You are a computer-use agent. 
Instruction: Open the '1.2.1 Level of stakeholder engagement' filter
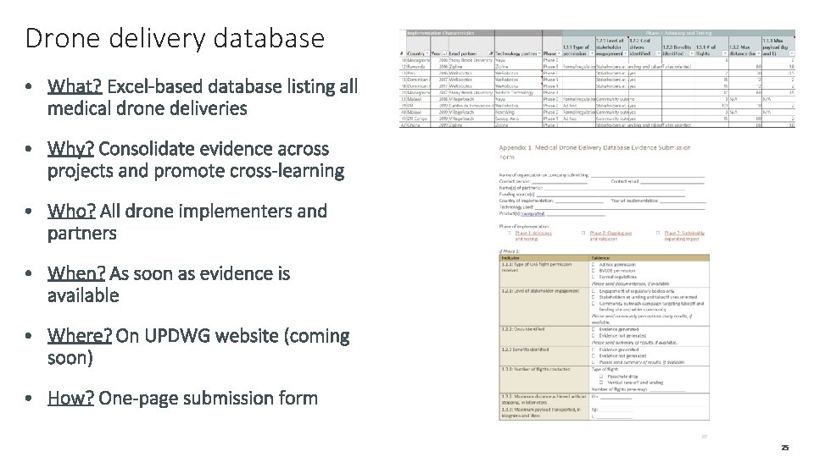[x=626, y=53]
